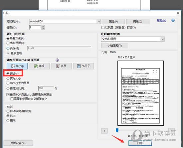The height and width of the screenshot is (148, 183).
Task: Select 缩小过大的页面 shrink oversized radio button
Action: click(x=8, y=83)
